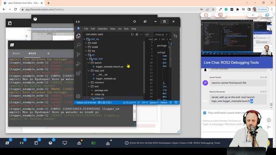This screenshot has width=276, height=155.
Task: Open the Chrome extensions puzzle icon
Action: coord(238,9)
